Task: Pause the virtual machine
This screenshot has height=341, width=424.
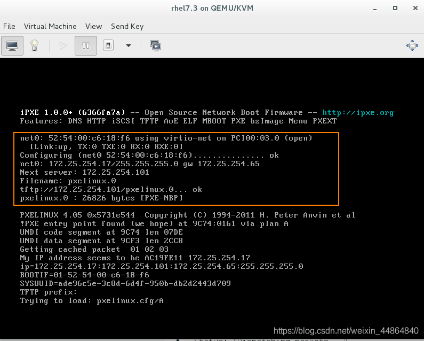Action: [86, 45]
